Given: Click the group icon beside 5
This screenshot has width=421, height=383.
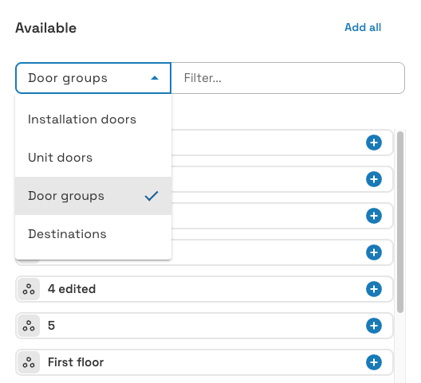Looking at the screenshot, I should [29, 326].
